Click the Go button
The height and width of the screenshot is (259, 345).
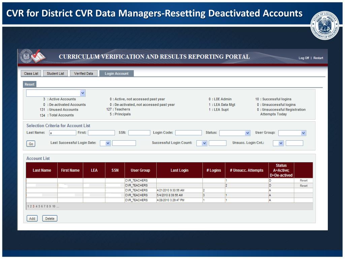click(x=31, y=144)
